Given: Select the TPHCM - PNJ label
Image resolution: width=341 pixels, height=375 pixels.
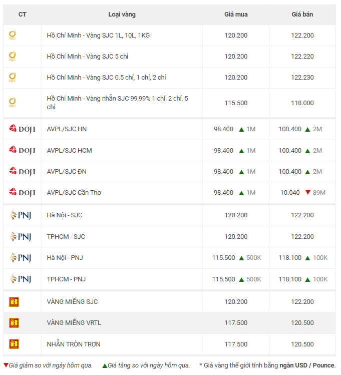Looking at the screenshot, I should tap(66, 279).
